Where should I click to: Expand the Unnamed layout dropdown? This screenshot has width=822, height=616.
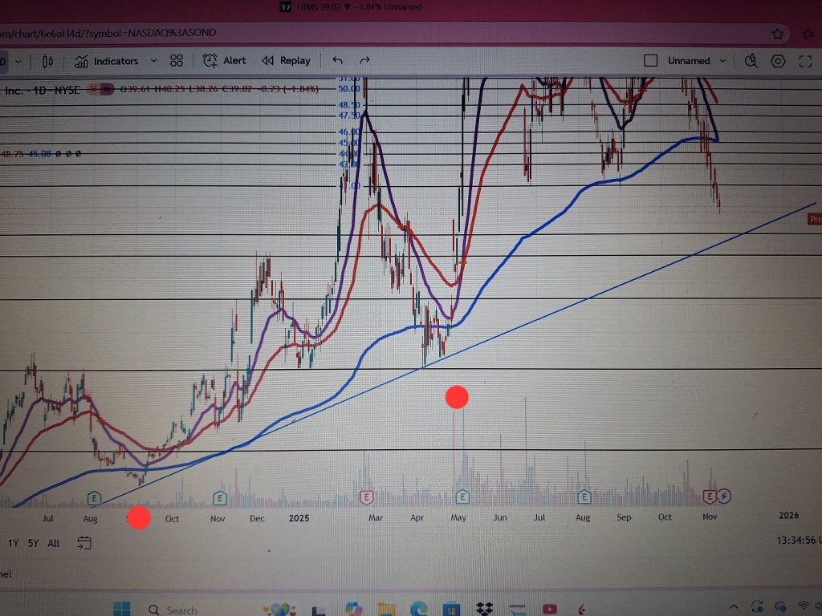click(x=722, y=61)
